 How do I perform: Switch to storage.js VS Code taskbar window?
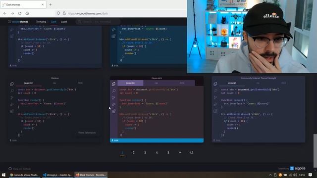(57, 175)
